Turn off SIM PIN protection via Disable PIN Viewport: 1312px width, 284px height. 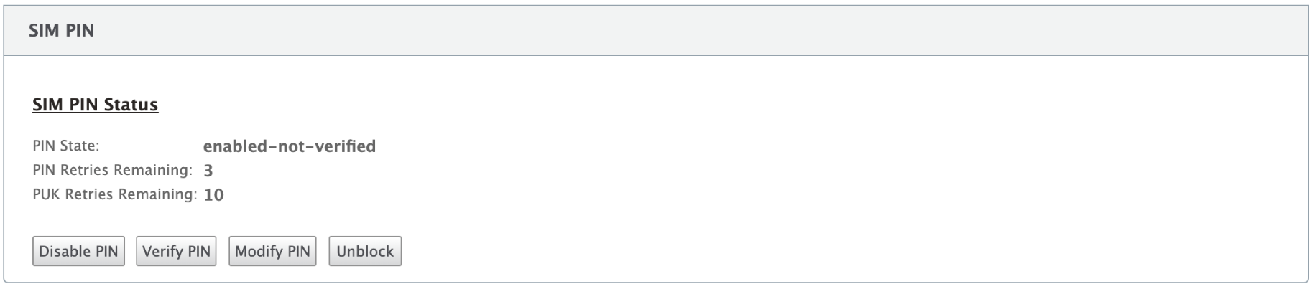[78, 251]
